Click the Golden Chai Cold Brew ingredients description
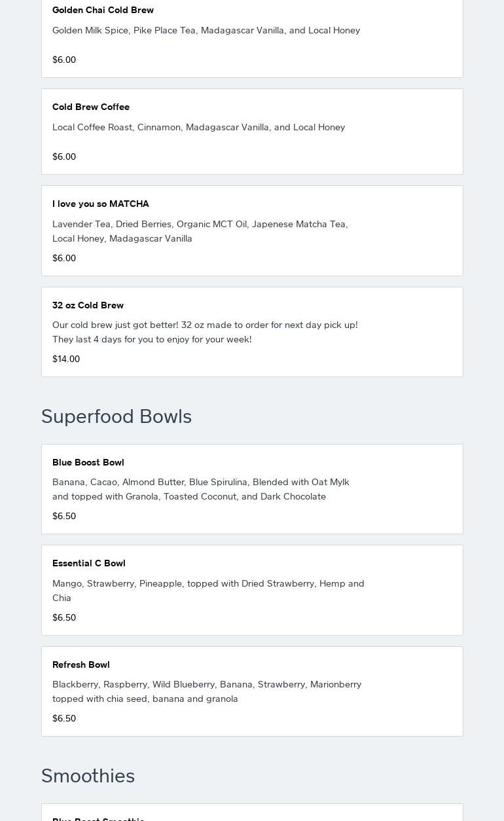The height and width of the screenshot is (821, 504). (x=206, y=30)
